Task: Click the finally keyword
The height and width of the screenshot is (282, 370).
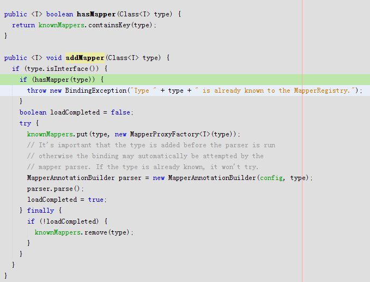Action: [x=40, y=211]
